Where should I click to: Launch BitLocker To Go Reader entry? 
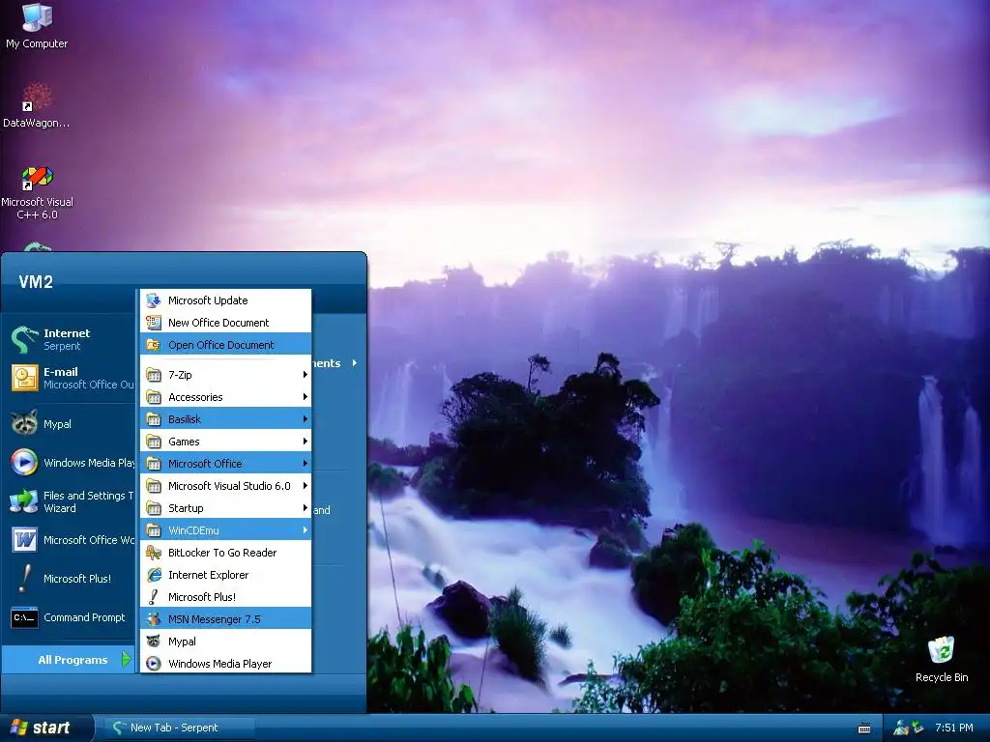point(225,553)
